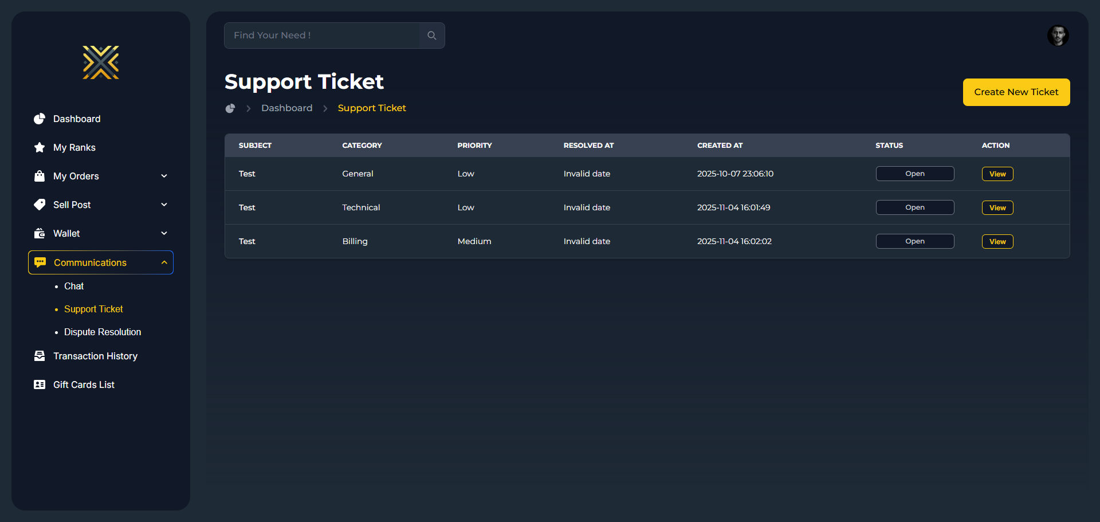Expand the Sell Post submenu

pyautogui.click(x=164, y=205)
